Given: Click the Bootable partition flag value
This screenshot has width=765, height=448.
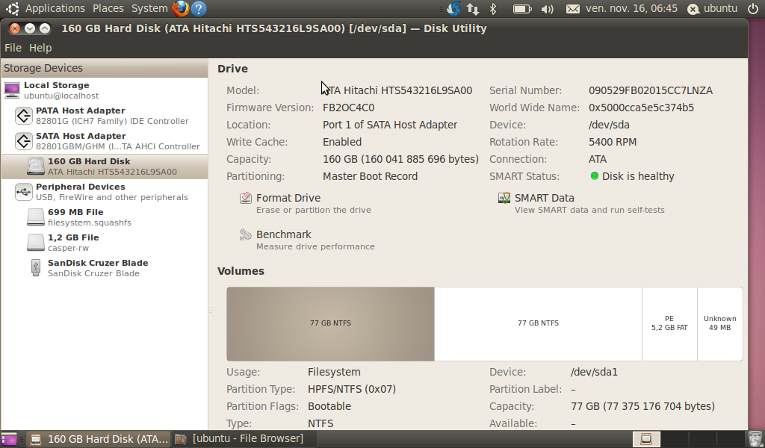Looking at the screenshot, I should (329, 406).
